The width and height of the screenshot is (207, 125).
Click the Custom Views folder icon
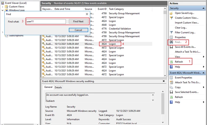coord(6,7)
